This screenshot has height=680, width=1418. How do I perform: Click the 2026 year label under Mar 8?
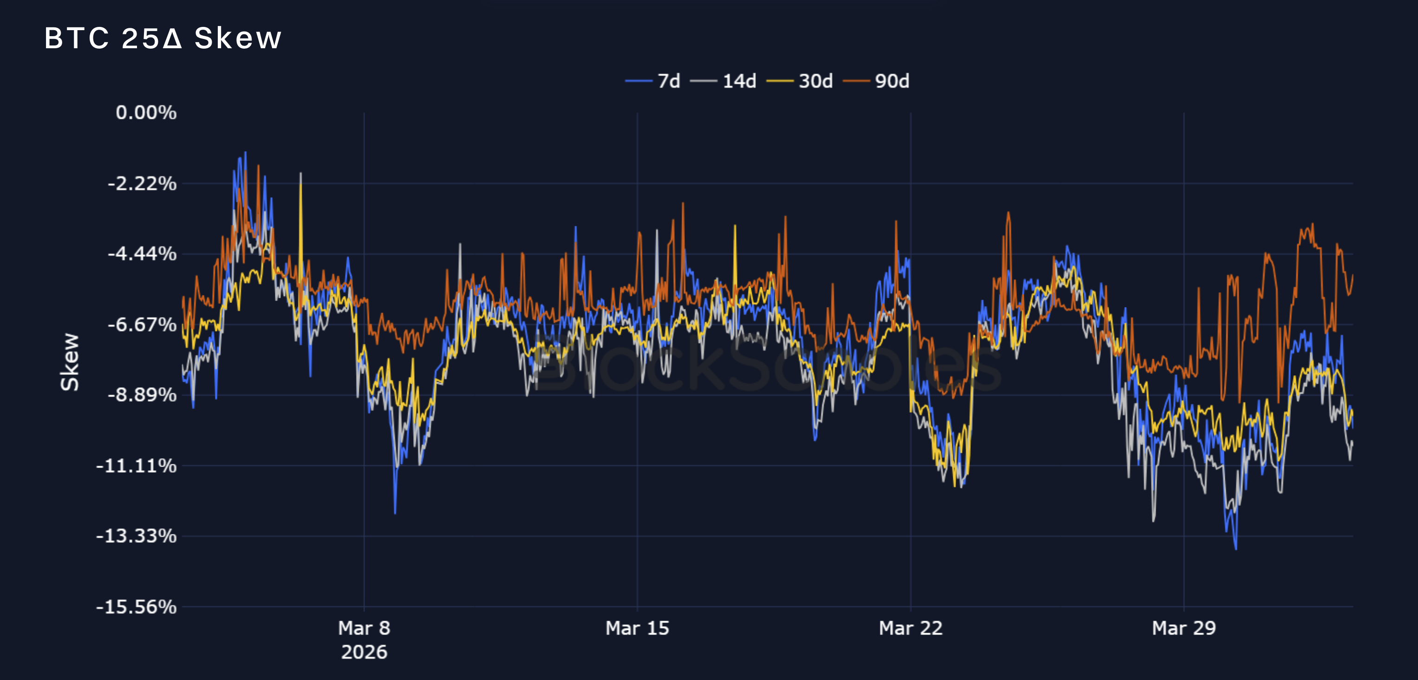click(364, 652)
